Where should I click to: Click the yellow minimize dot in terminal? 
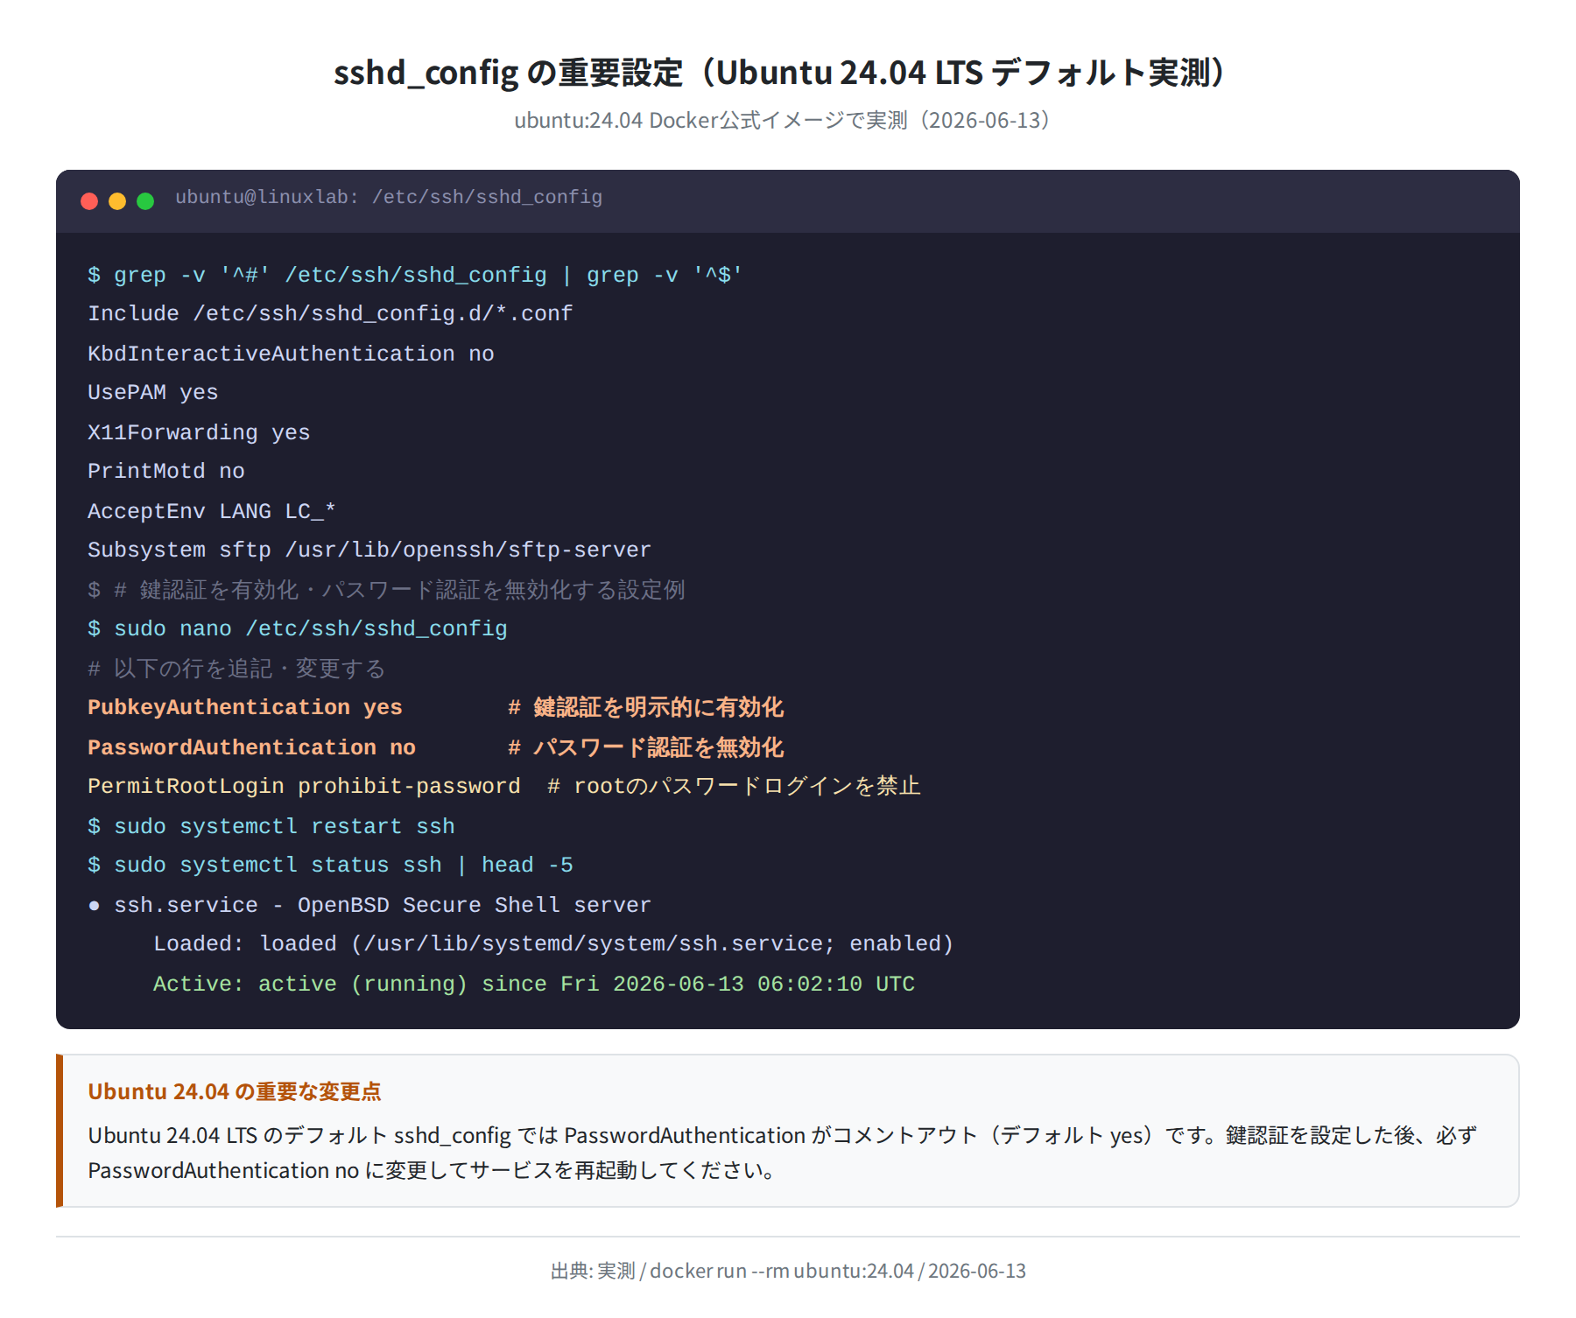tap(117, 201)
